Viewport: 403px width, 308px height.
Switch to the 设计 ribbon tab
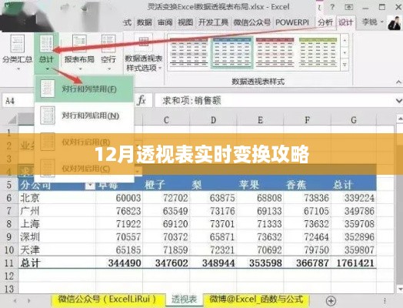click(x=345, y=22)
